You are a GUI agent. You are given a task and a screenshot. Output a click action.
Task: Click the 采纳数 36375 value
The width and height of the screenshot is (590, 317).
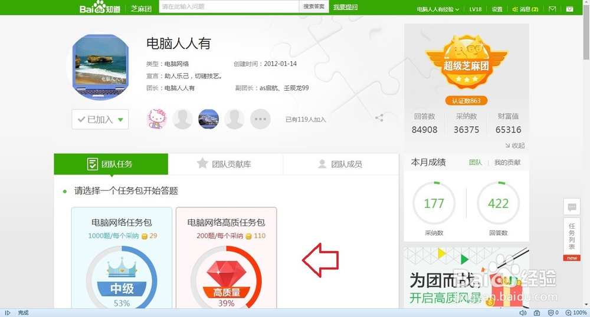[x=466, y=130]
